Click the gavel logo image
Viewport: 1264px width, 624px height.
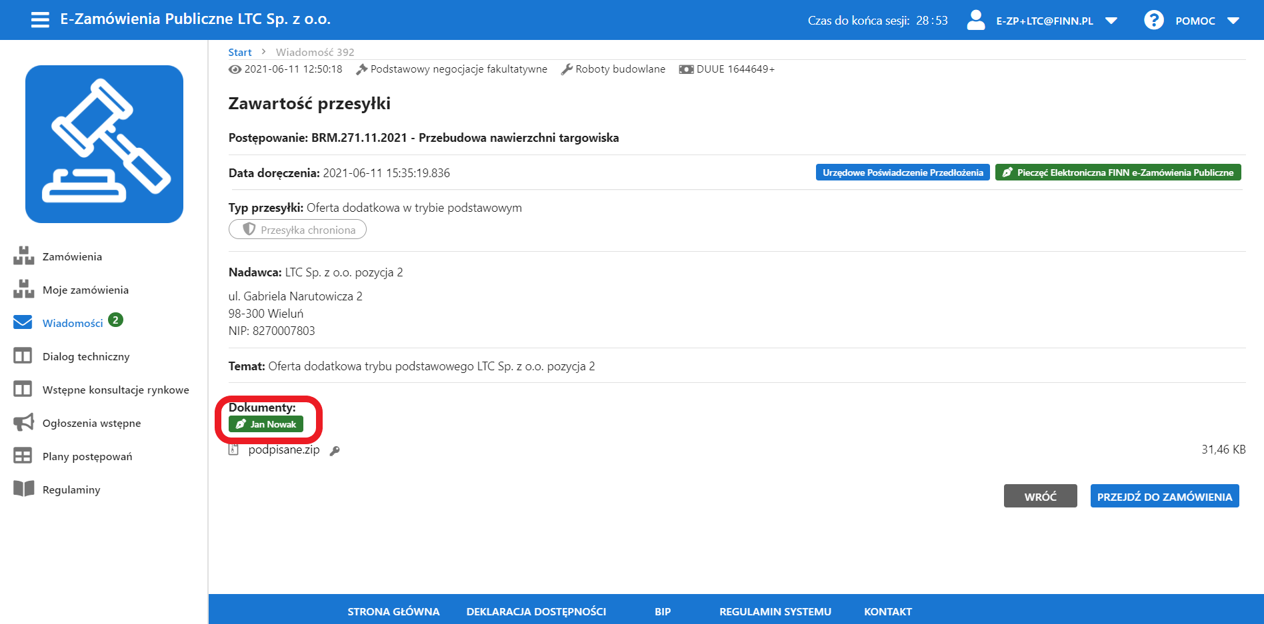[104, 144]
